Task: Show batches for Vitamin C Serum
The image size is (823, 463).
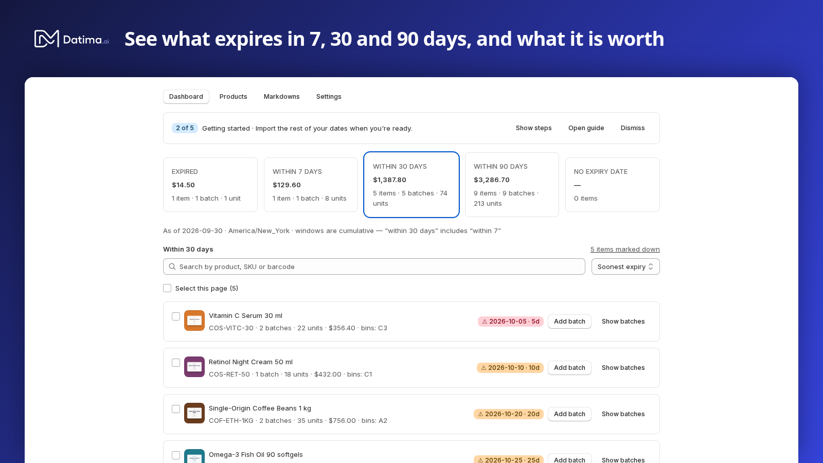Action: pyautogui.click(x=623, y=322)
